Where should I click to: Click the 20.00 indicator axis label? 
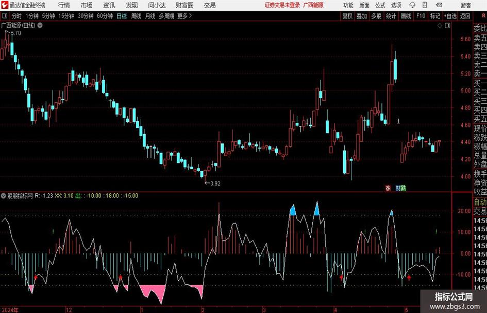coord(464,211)
